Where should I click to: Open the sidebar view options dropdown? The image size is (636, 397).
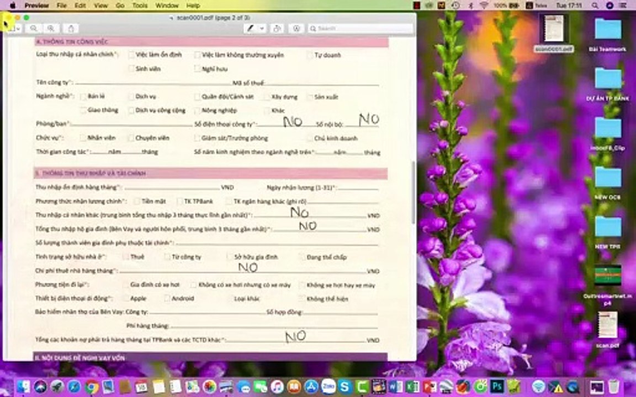[14, 28]
